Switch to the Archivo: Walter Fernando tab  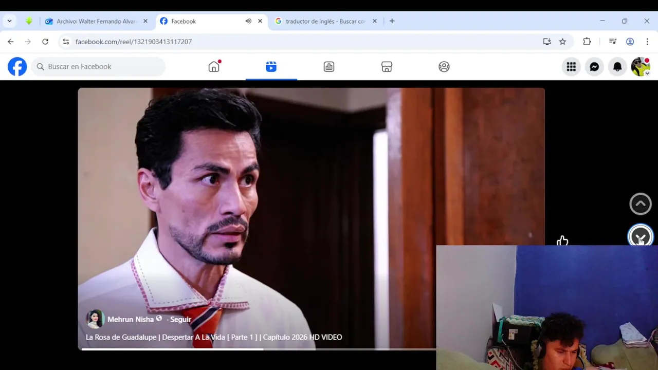point(96,21)
